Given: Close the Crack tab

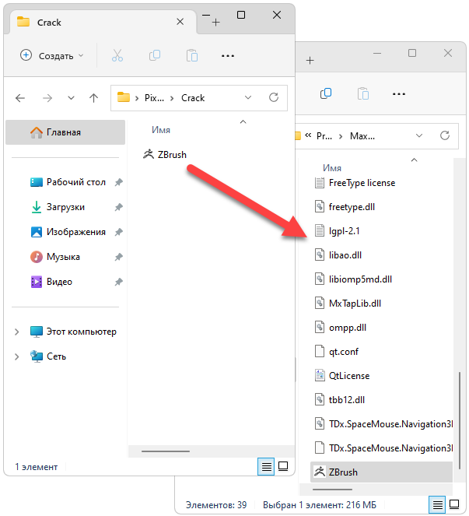Looking at the screenshot, I should point(180,22).
